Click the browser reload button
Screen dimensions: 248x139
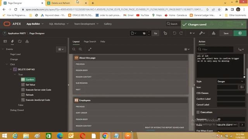point(15,9)
